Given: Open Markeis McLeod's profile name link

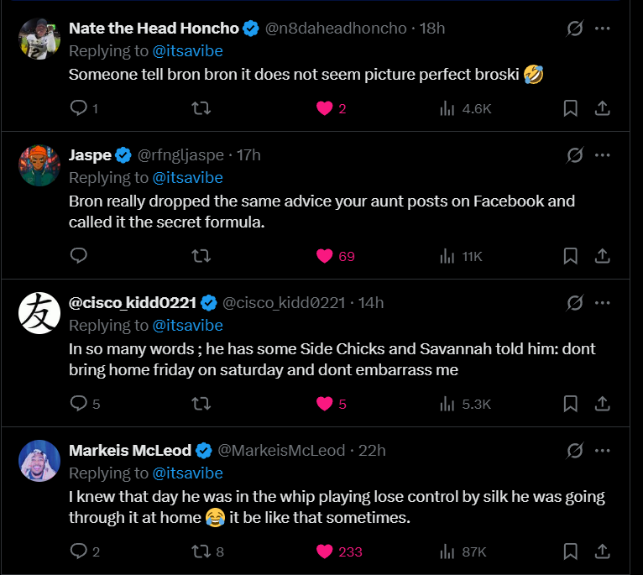Looking at the screenshot, I should coord(130,451).
